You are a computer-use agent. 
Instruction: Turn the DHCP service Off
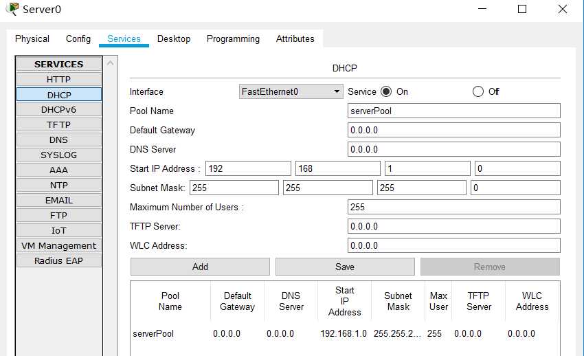point(478,91)
